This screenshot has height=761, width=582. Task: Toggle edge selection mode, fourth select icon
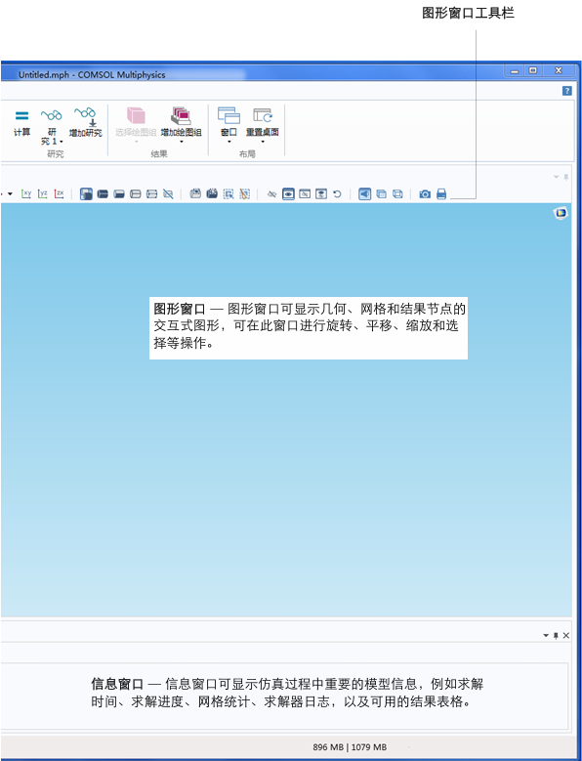[x=136, y=194]
